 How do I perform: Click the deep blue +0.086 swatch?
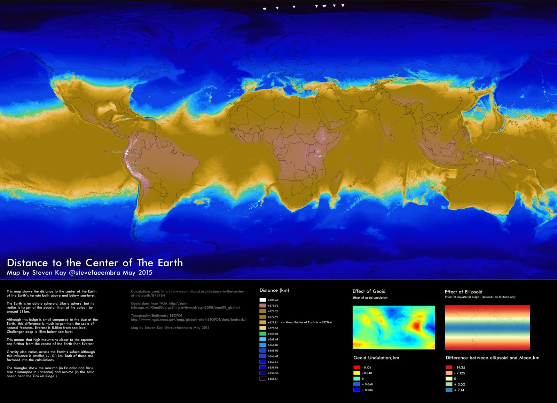357,390
